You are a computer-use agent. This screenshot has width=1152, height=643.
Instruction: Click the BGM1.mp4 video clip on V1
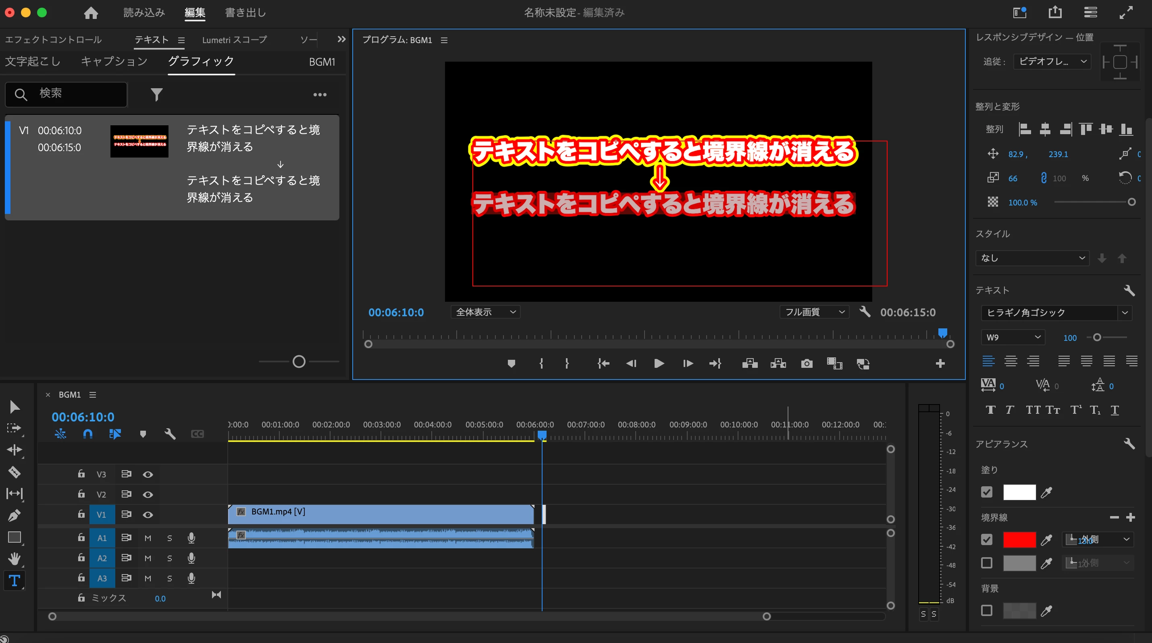[x=380, y=514]
